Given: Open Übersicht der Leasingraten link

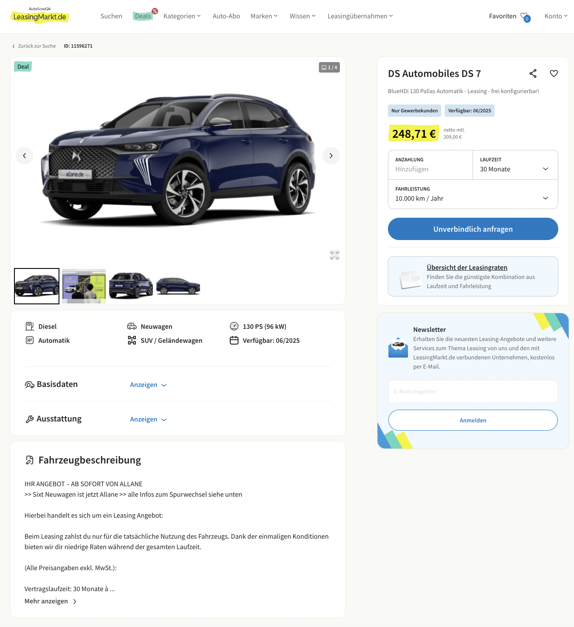Looking at the screenshot, I should click(467, 268).
